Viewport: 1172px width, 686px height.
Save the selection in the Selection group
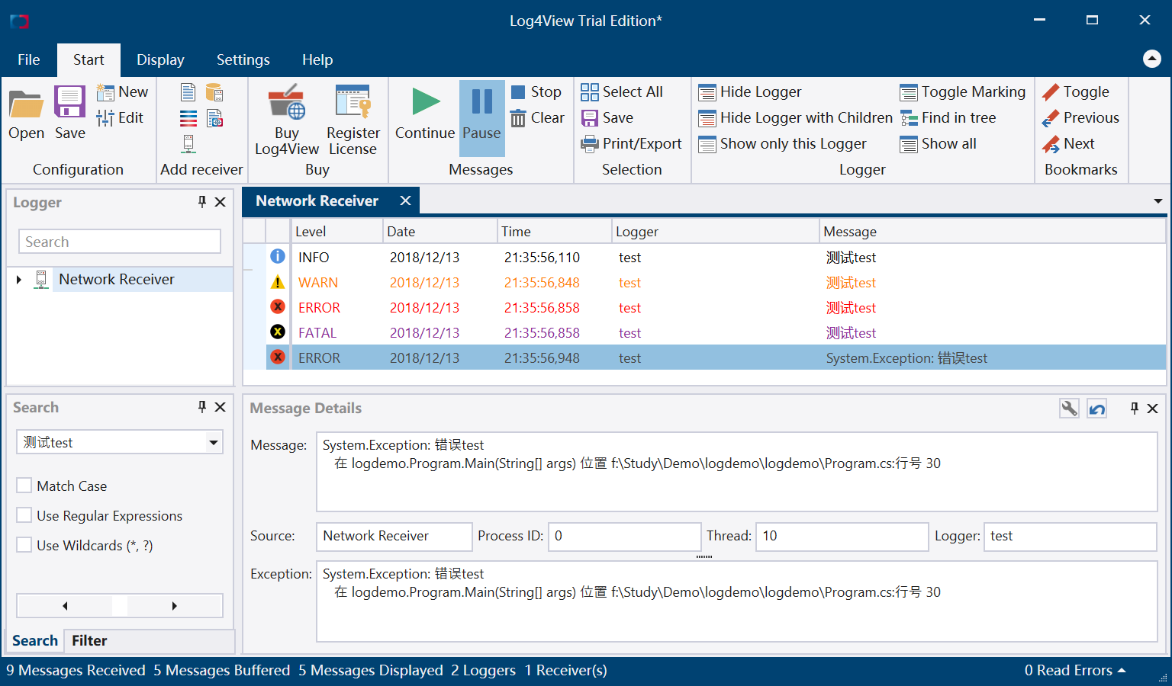tap(607, 118)
